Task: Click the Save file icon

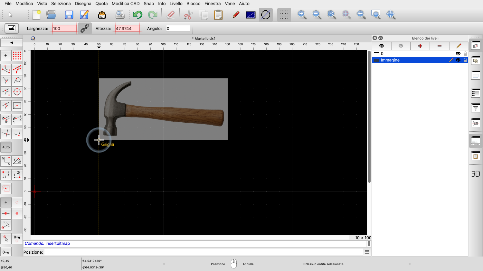Action: [69, 15]
